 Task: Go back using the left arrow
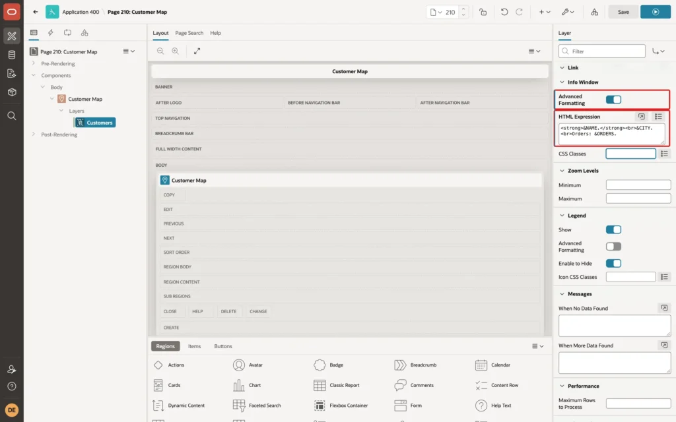click(36, 12)
